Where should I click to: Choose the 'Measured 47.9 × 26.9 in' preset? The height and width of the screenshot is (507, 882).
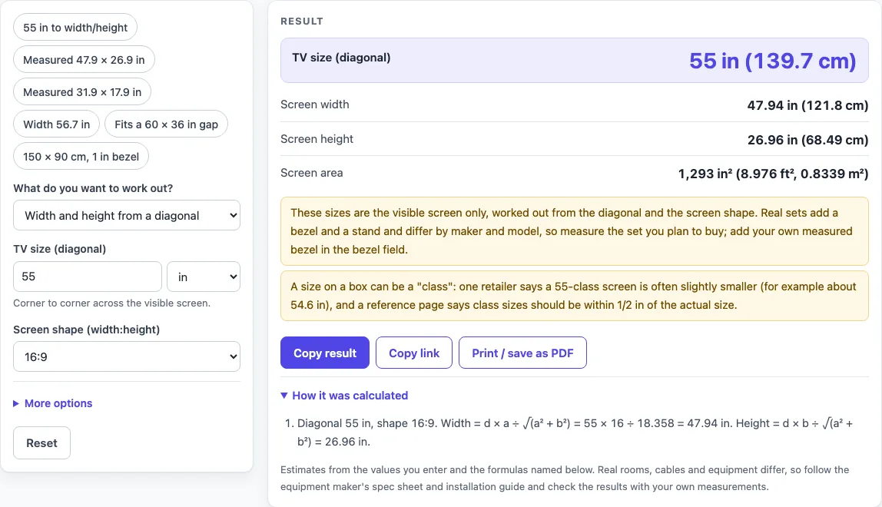[x=84, y=60]
